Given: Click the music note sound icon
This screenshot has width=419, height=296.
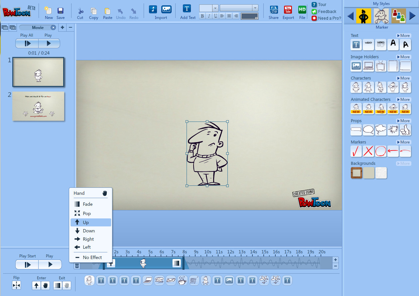Looking at the screenshot, I should 153,9.
